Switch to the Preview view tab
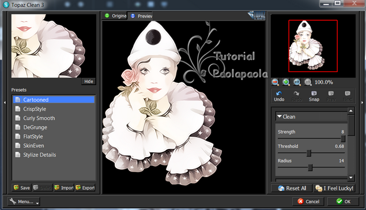This screenshot has height=210, width=366. (x=141, y=16)
